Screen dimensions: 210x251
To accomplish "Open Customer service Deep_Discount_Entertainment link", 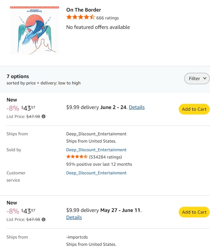I will click(96, 173).
